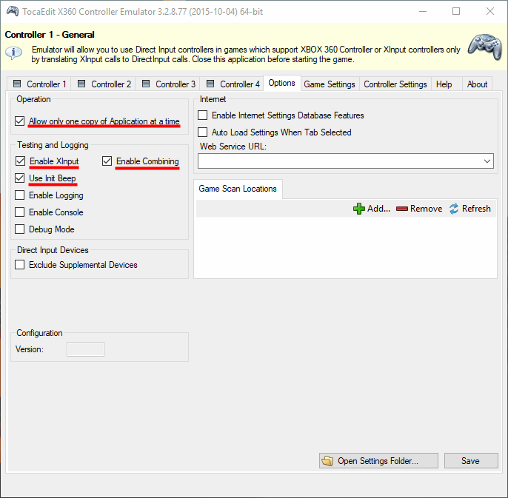The height and width of the screenshot is (498, 508).
Task: Switch to the Controller 2 tab
Action: tap(104, 84)
